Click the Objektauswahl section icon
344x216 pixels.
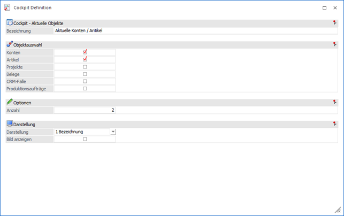(x=9, y=45)
